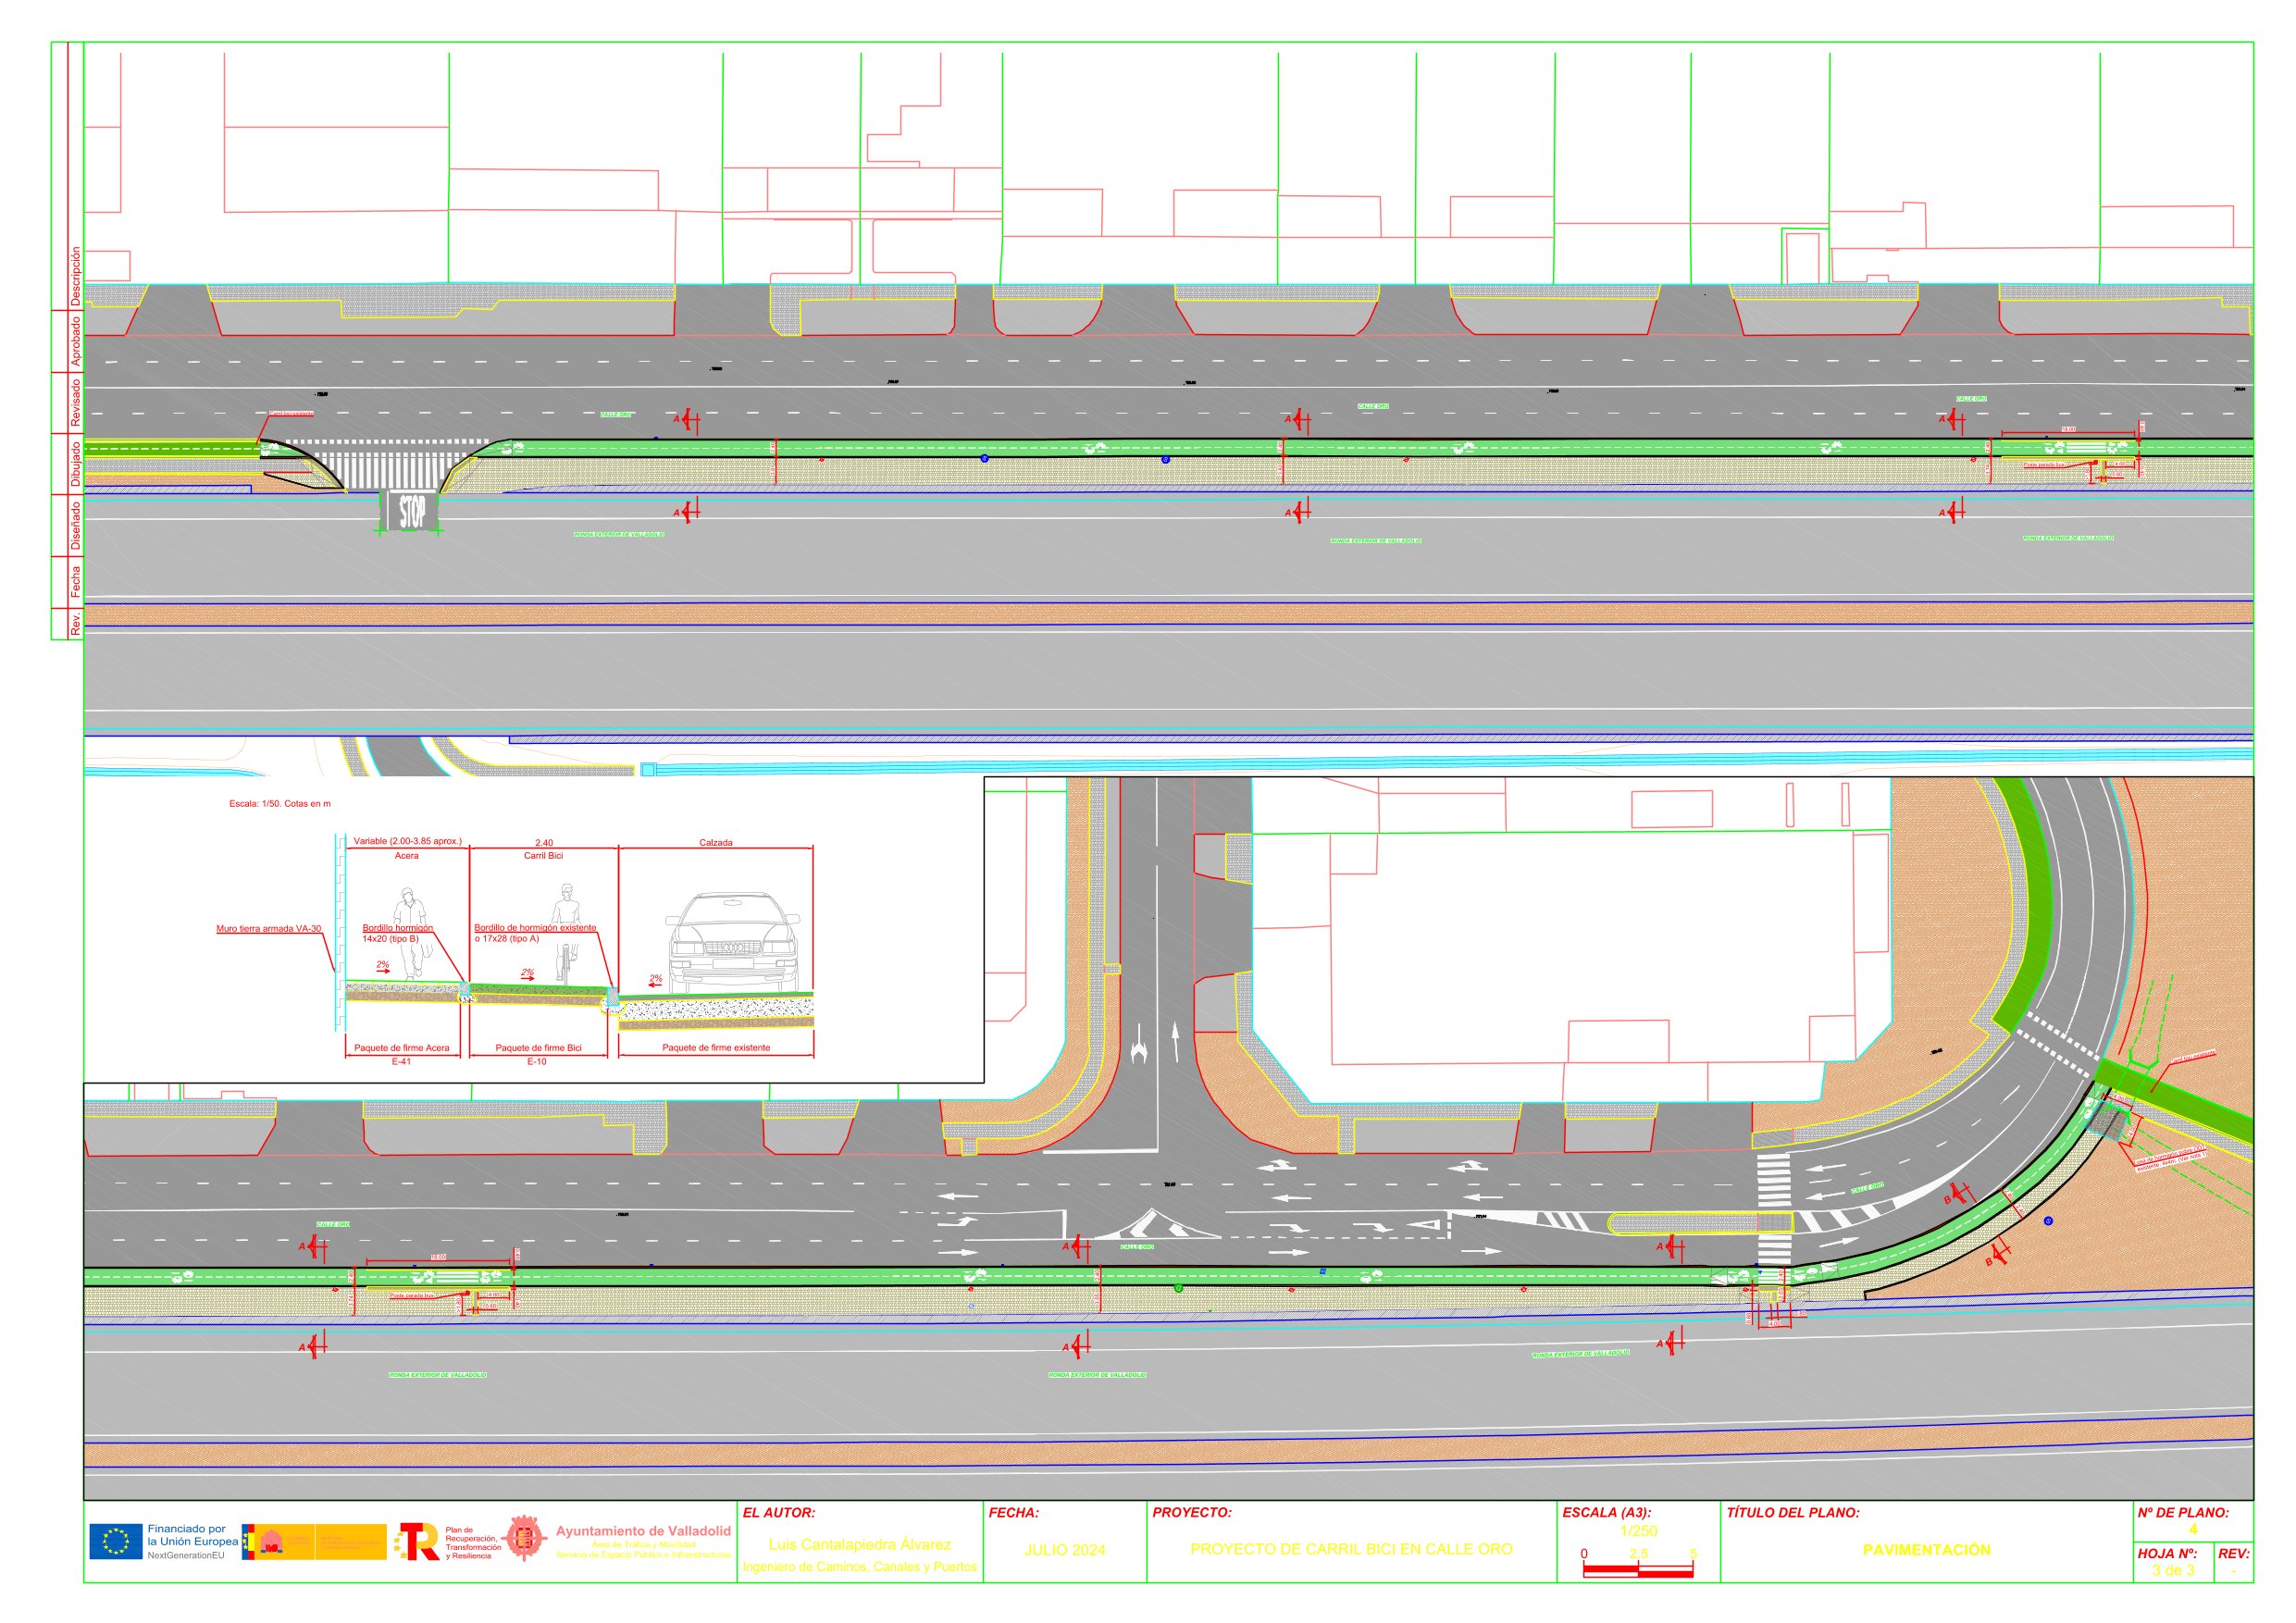Click the 'Carril Bici' dimension label
Image resolution: width=2296 pixels, height=1623 pixels.
543,856
